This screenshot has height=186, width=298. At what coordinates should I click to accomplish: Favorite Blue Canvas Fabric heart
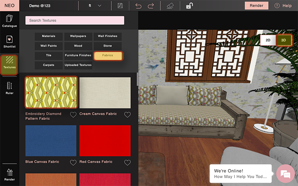click(73, 162)
